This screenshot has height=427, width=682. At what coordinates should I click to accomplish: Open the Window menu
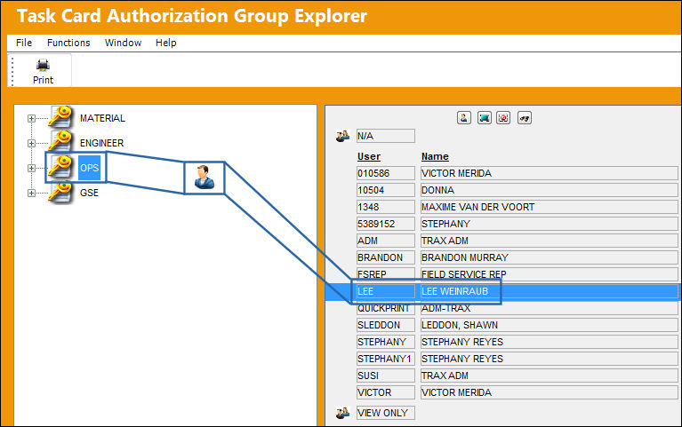coord(123,43)
